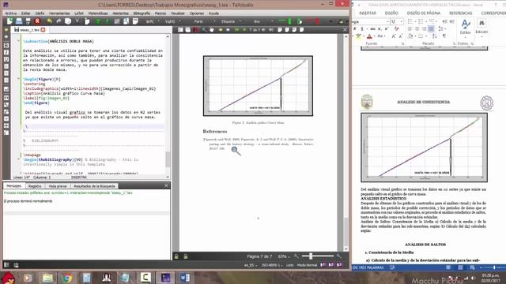Click the zoom-in magnifier beside the PDF zoom slider
The height and width of the screenshot is (284, 506).
[x=338, y=256]
